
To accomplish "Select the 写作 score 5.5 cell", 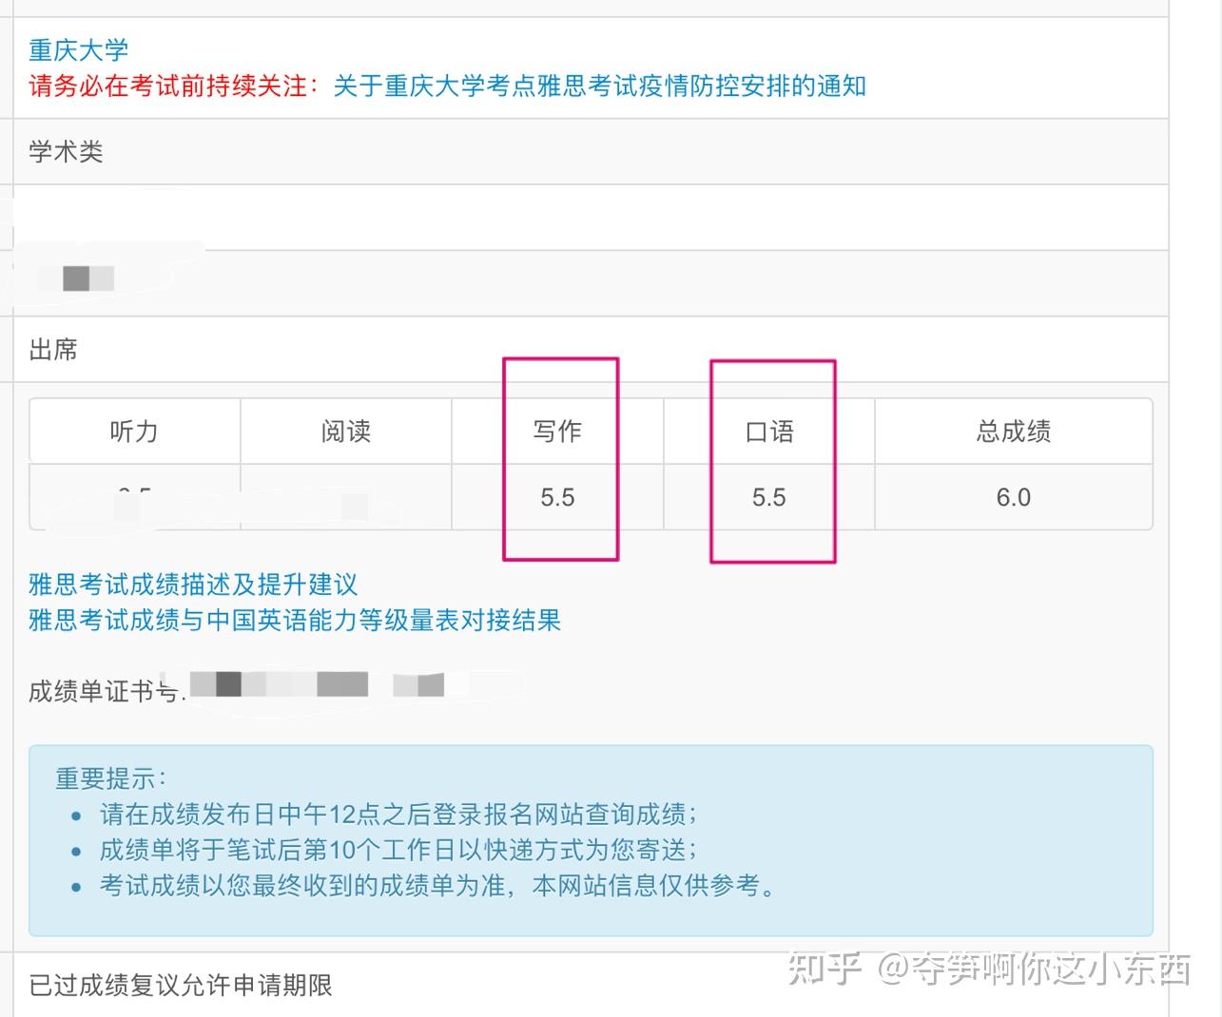I will click(x=557, y=497).
